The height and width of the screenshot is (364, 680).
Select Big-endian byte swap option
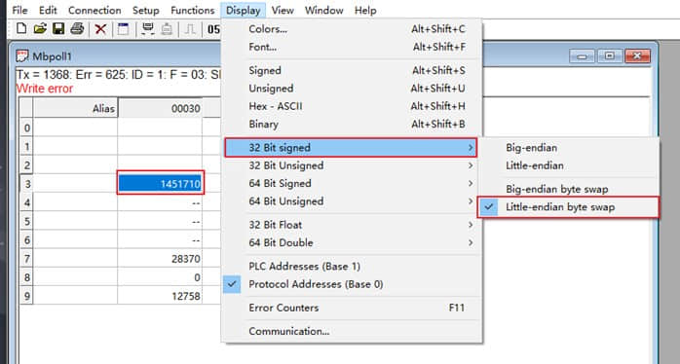569,189
